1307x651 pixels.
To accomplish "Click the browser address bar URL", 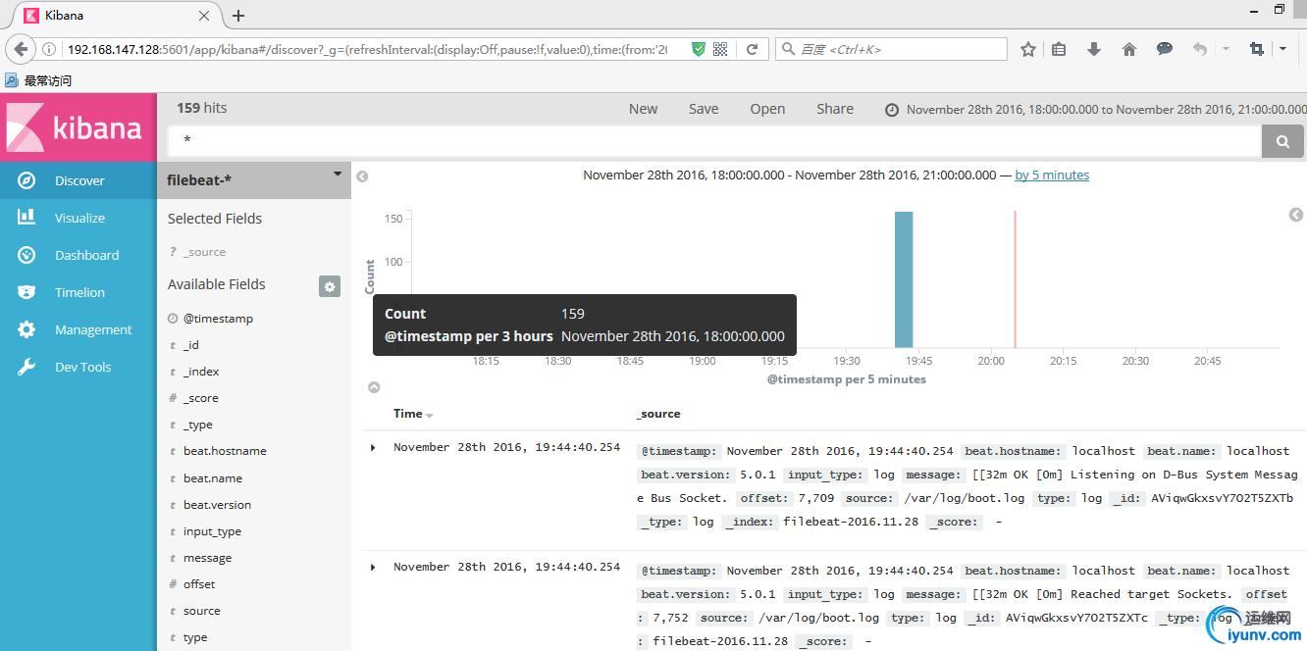I will [x=367, y=49].
